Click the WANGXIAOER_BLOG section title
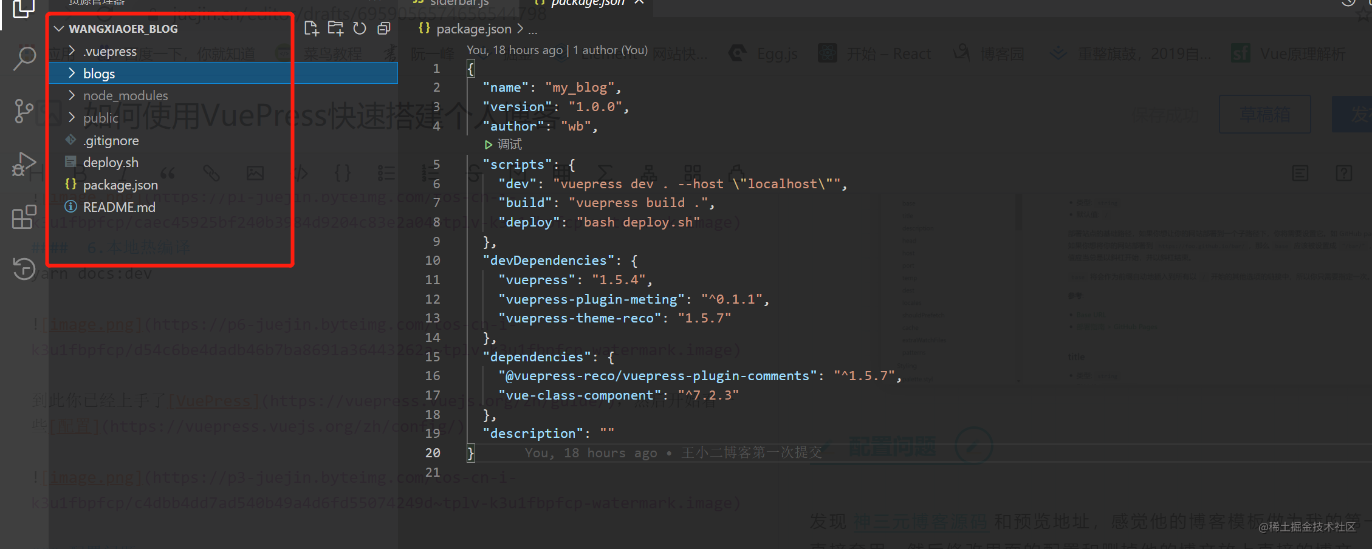The image size is (1372, 549). [x=123, y=29]
